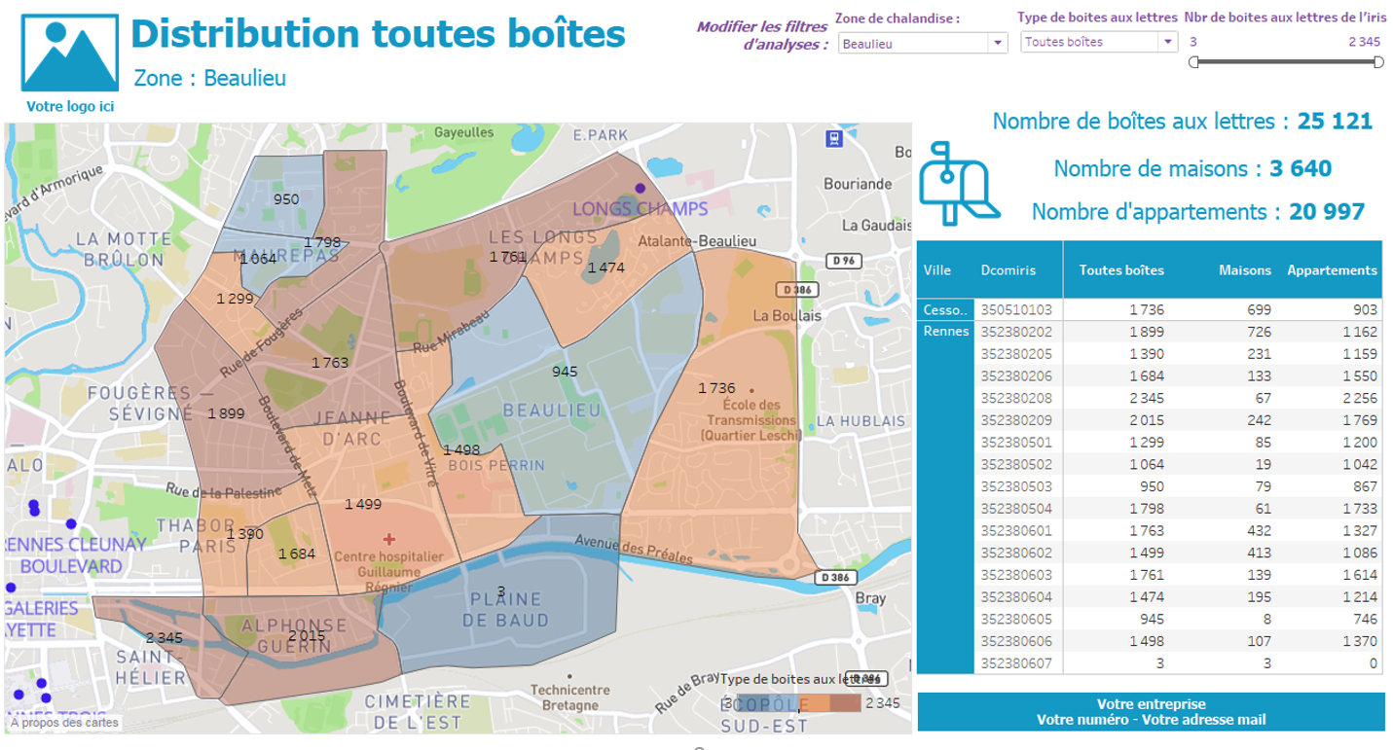Click the left handle of the iris slider

1193,60
